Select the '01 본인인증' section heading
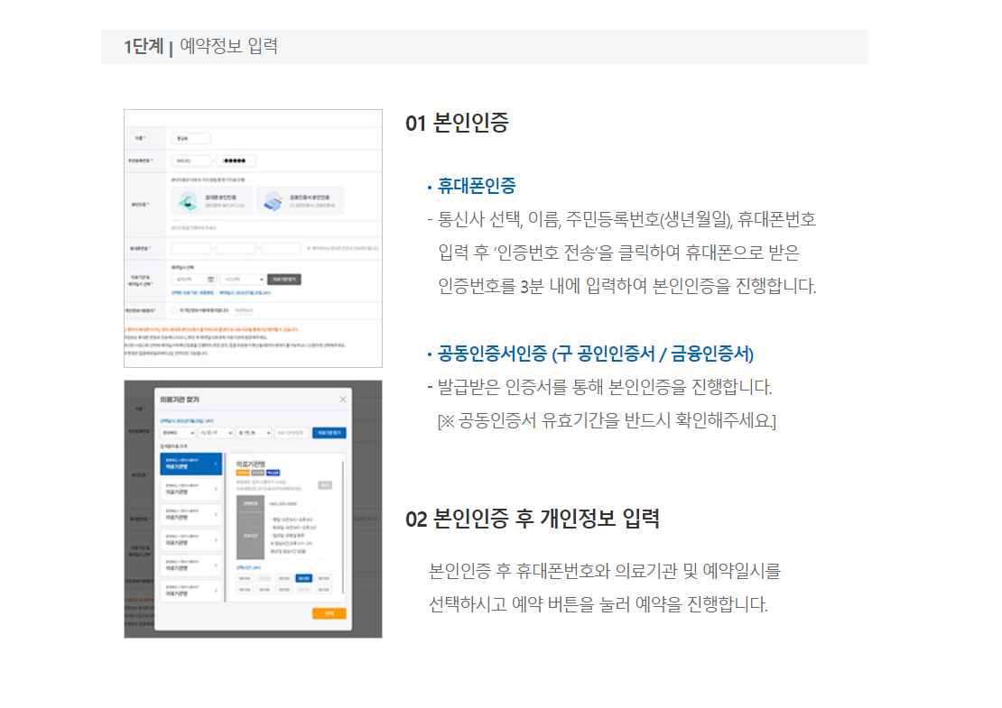 [457, 123]
